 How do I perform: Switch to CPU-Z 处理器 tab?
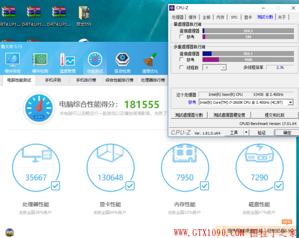177,17
